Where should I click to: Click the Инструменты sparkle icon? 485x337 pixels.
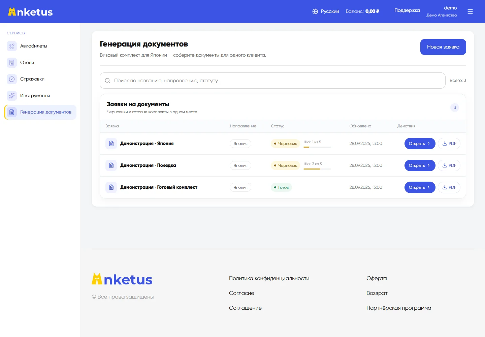(12, 96)
